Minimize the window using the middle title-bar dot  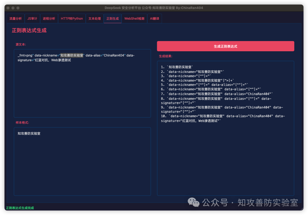(13, 8)
